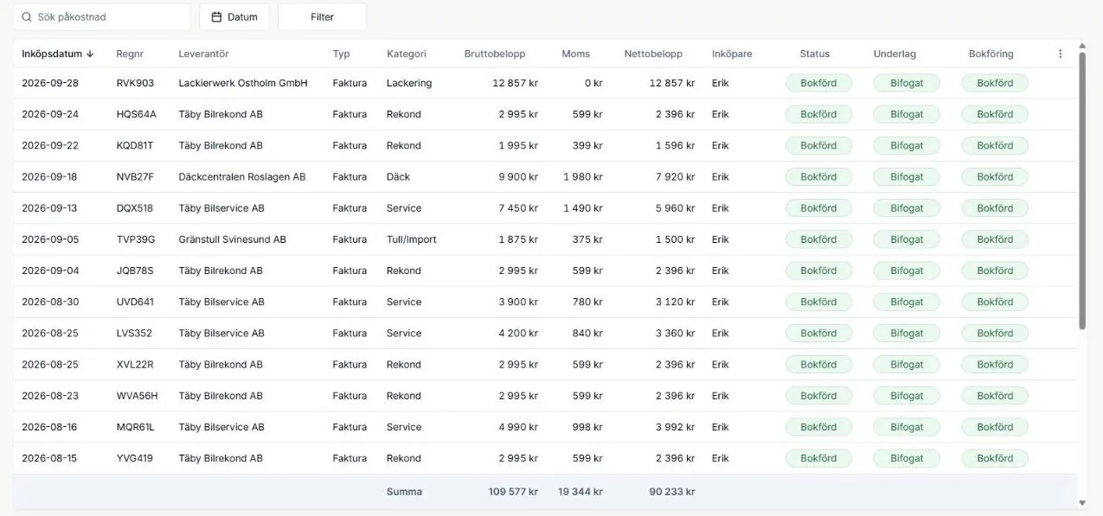Click the Moms column header
The image size is (1103, 516).
point(575,54)
